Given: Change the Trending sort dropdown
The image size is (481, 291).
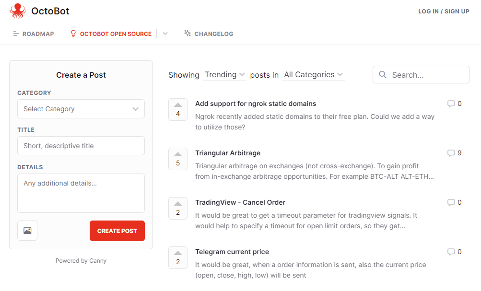Looking at the screenshot, I should (x=224, y=74).
